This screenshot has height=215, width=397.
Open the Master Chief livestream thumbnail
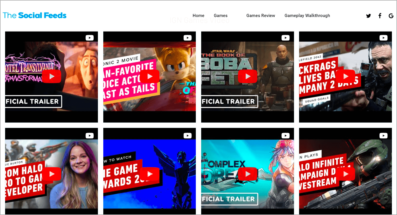345,171
